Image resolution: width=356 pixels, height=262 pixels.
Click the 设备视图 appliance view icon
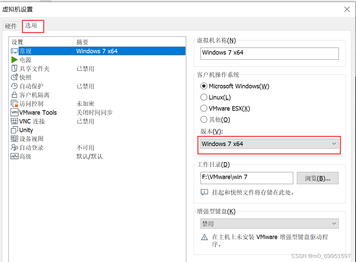(14, 138)
